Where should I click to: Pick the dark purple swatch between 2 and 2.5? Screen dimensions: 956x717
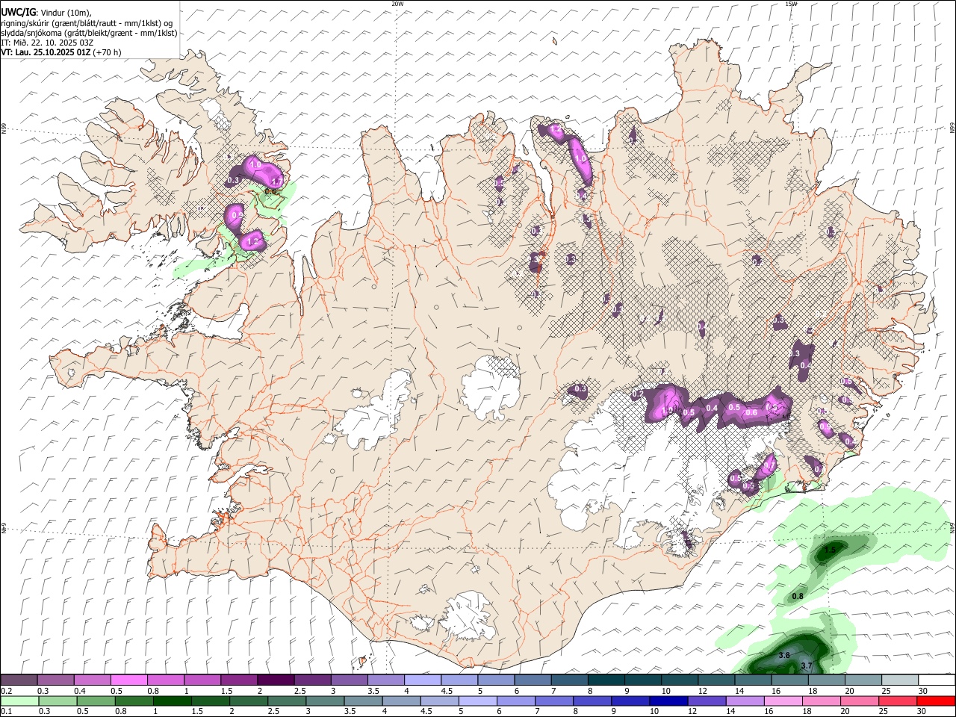[x=276, y=680]
